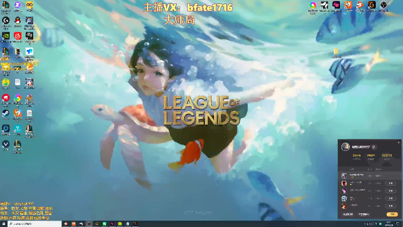Open the dark circle V desktop shortcut
The height and width of the screenshot is (227, 403).
6,144
